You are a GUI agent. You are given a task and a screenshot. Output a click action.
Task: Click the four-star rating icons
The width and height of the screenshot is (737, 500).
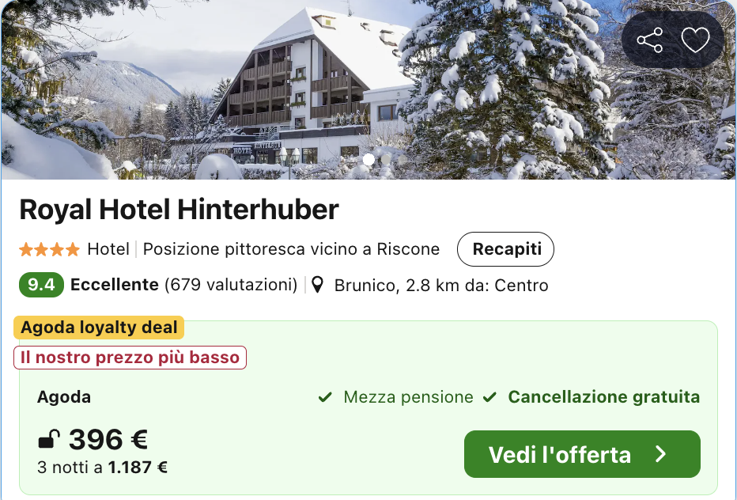50,250
